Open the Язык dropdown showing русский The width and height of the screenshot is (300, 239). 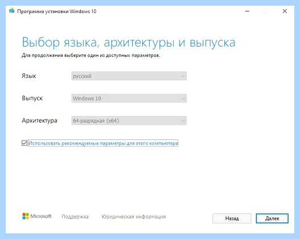click(129, 76)
